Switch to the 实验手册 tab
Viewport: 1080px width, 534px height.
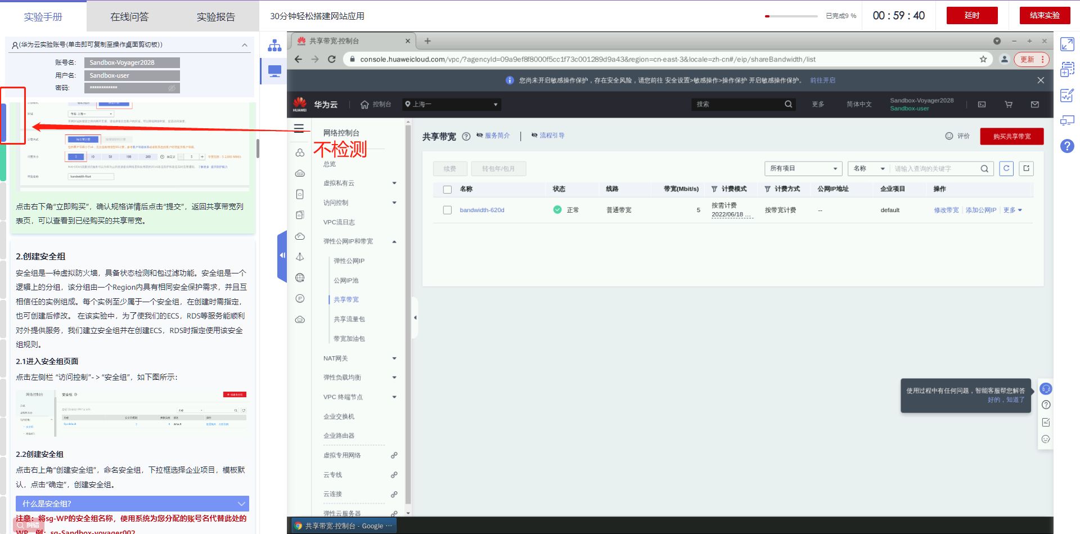click(x=43, y=17)
